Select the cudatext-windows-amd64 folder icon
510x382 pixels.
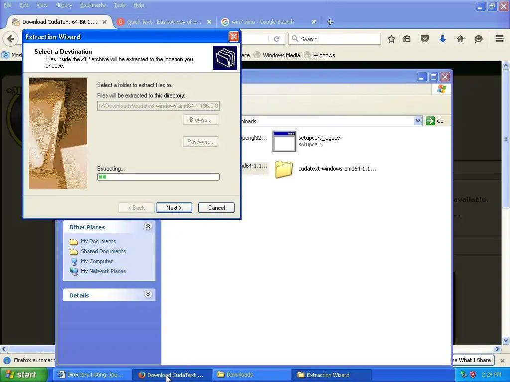284,169
